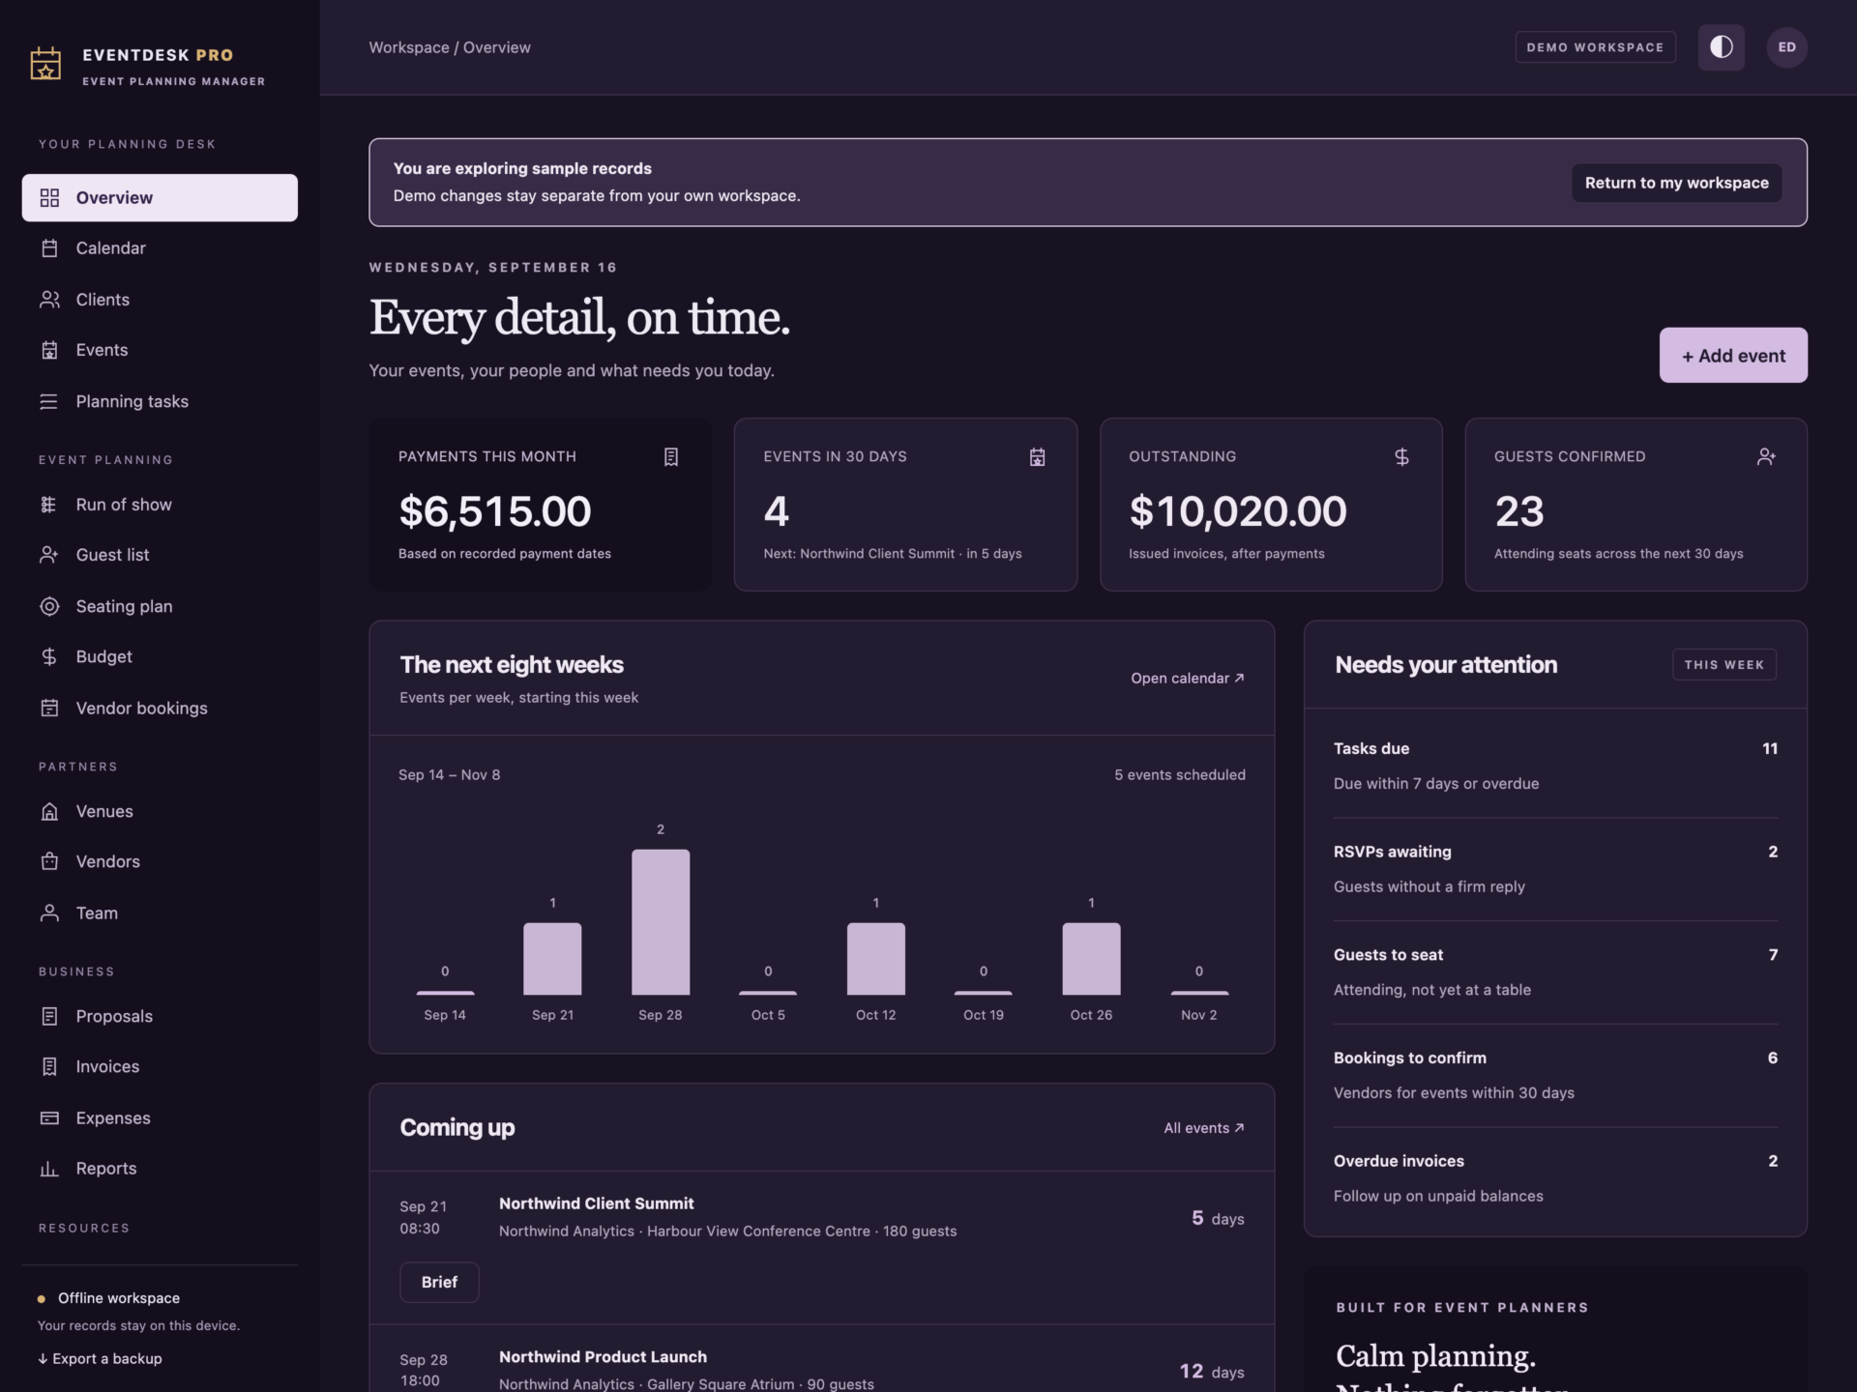
Task: Click the Reports chart icon
Action: pos(49,1169)
